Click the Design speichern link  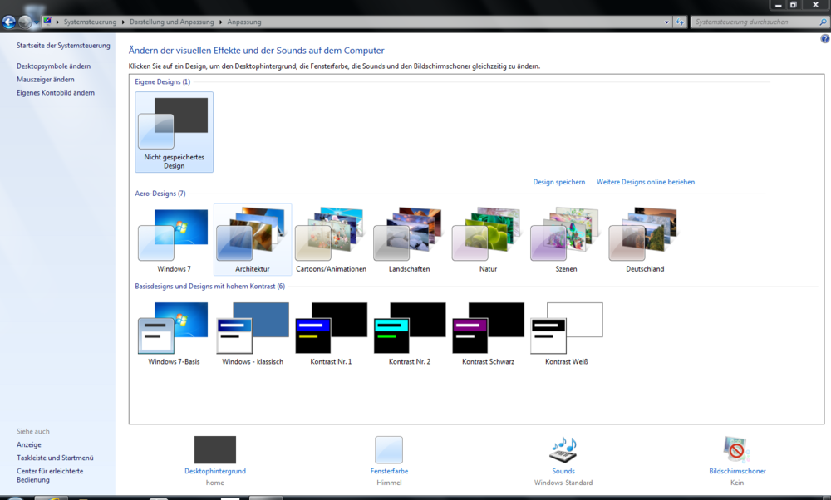tap(558, 182)
